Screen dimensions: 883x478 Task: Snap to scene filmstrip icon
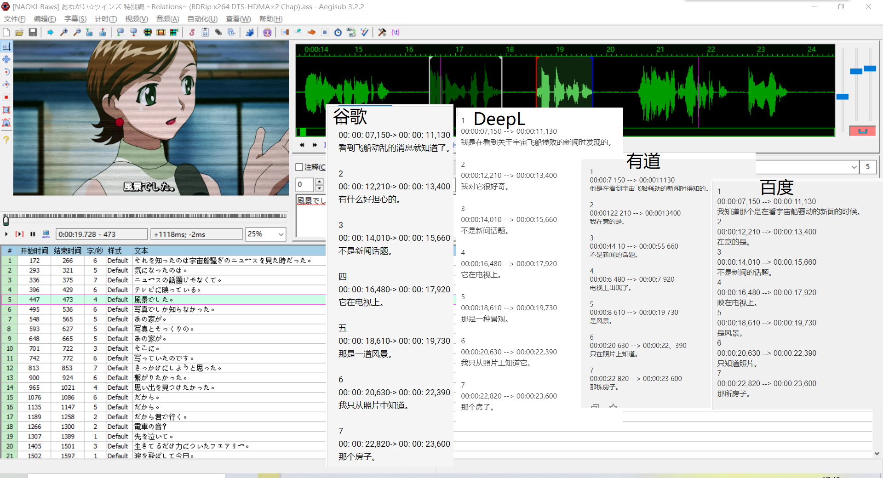(x=161, y=32)
